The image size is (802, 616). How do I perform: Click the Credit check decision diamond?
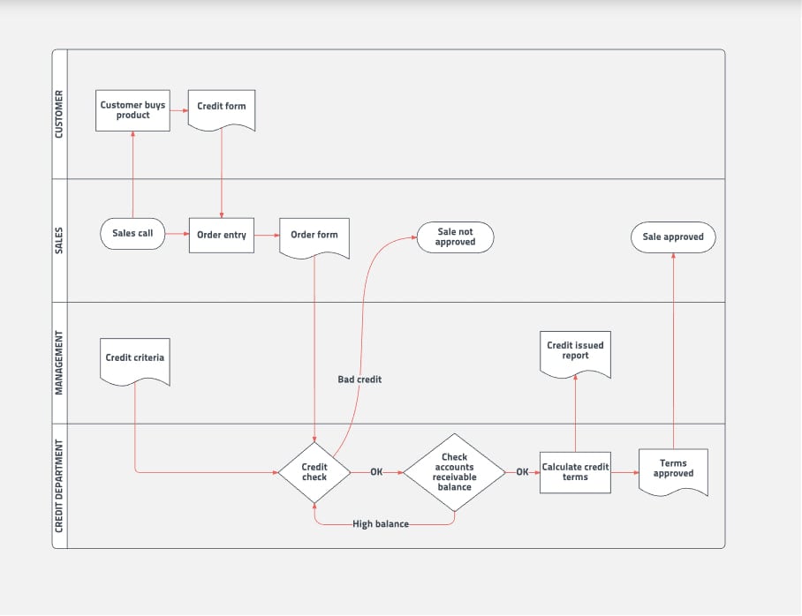pyautogui.click(x=314, y=472)
